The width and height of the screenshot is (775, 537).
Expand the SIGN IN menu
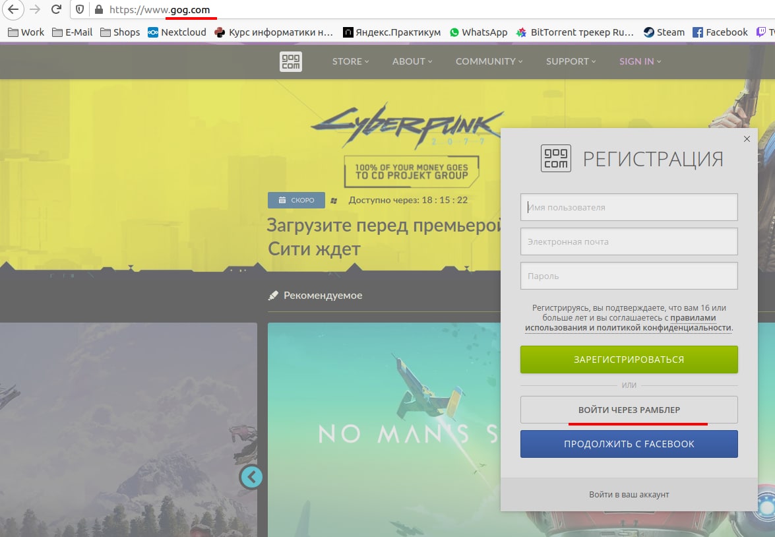point(640,61)
